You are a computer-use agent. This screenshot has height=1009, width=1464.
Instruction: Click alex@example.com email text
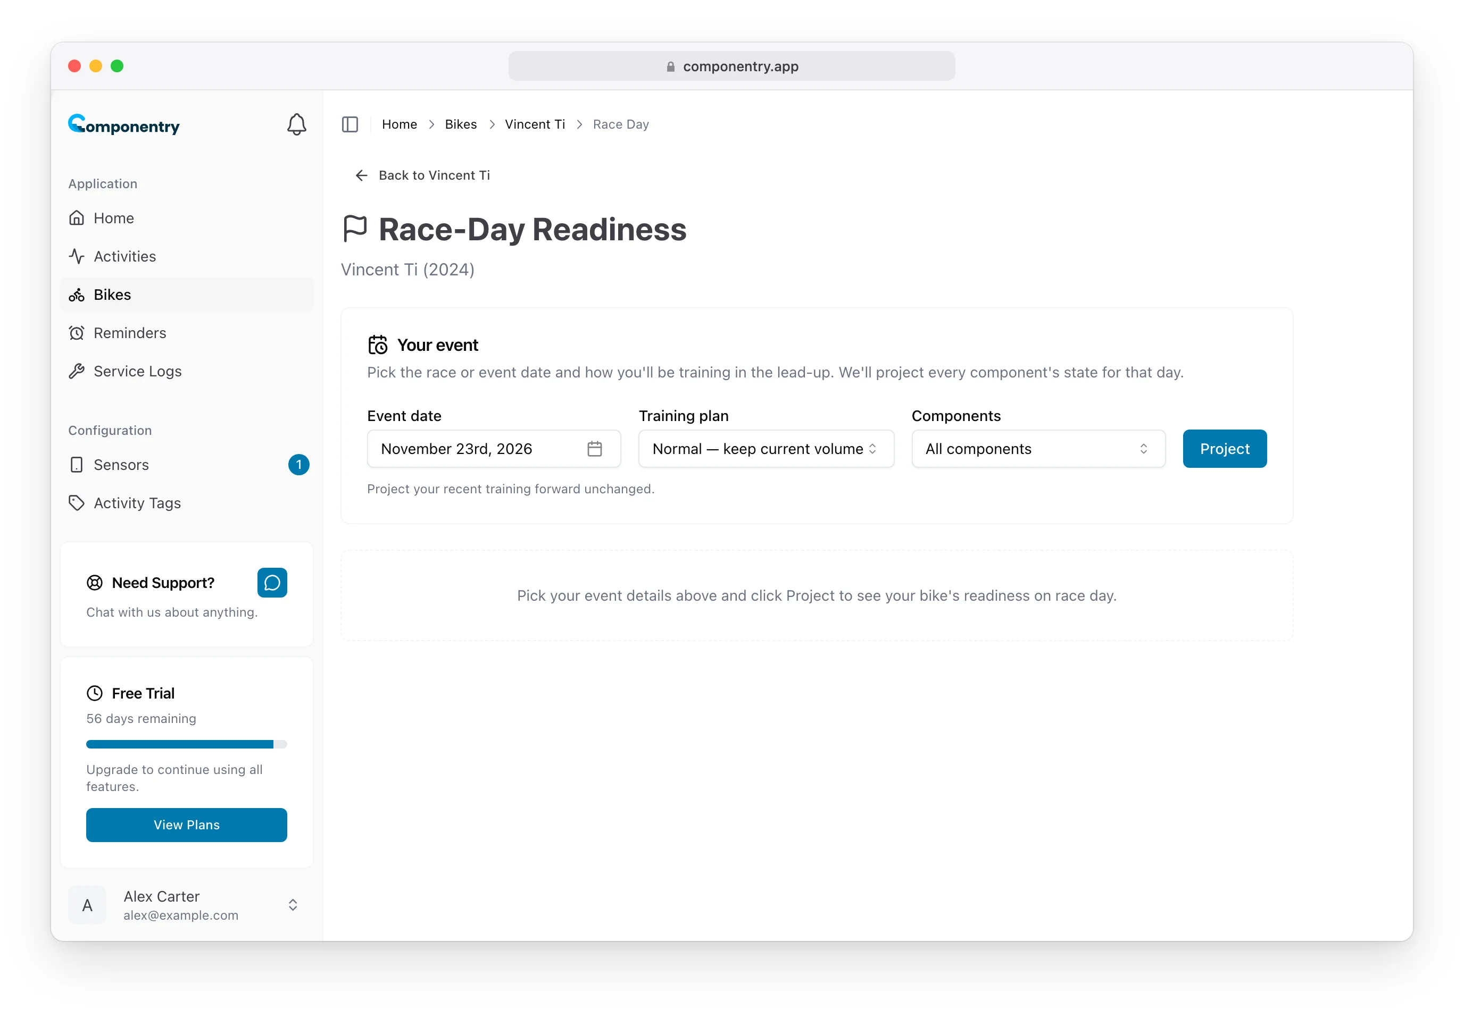(x=181, y=915)
